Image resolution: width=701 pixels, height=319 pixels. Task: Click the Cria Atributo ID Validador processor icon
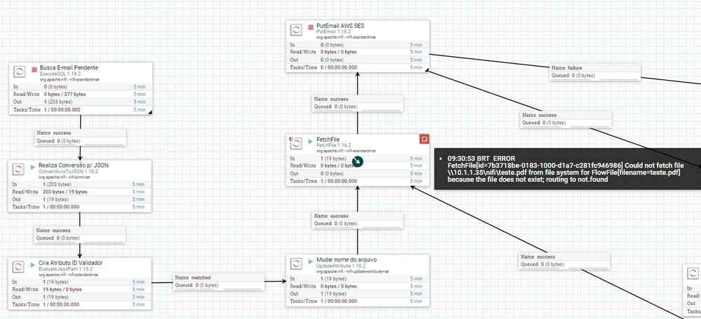point(18,266)
